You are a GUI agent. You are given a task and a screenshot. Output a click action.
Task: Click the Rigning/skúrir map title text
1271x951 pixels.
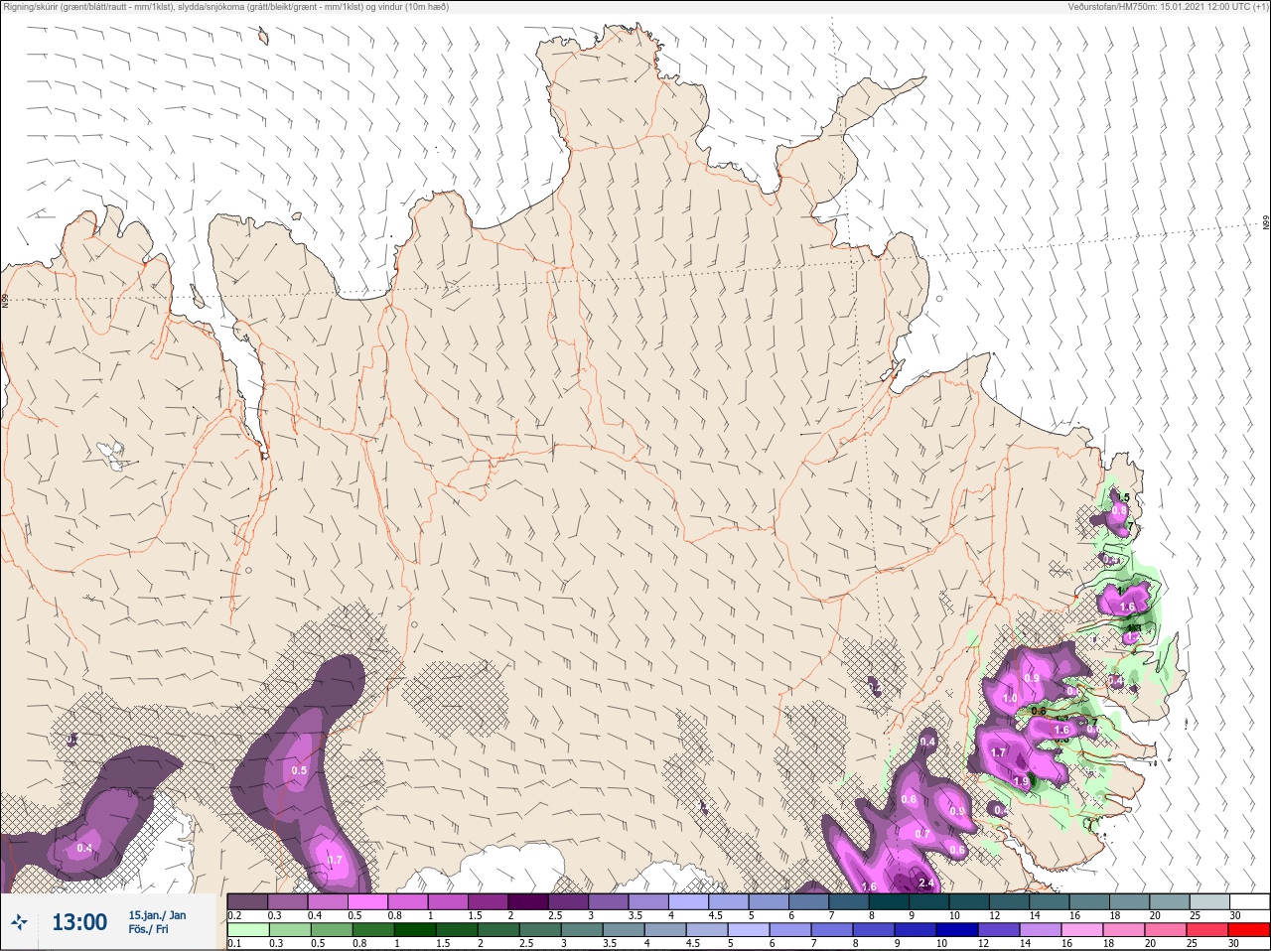(226, 7)
